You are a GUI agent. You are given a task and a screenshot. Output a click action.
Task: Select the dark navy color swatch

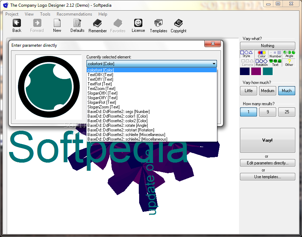(245, 71)
